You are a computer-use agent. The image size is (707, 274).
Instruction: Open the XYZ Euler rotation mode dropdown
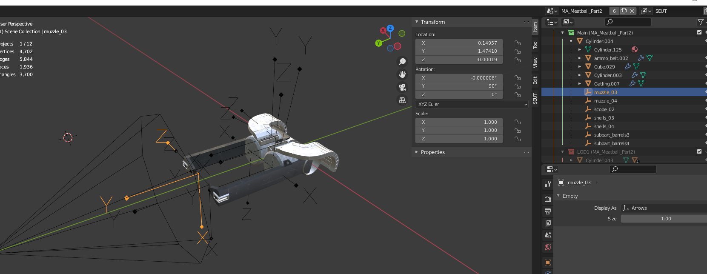pos(472,104)
